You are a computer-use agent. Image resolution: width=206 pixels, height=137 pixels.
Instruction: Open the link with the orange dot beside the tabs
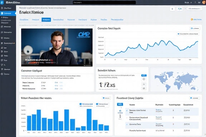click(196, 20)
